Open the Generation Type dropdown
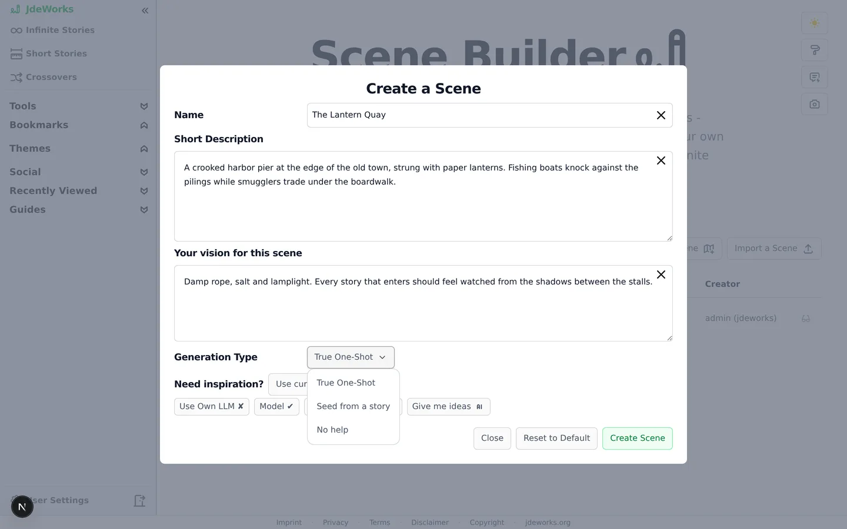This screenshot has height=529, width=847. pos(351,357)
